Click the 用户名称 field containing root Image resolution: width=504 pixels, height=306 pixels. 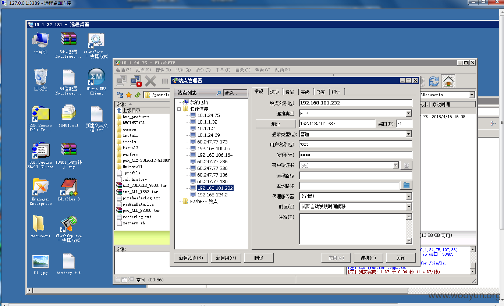(356, 145)
